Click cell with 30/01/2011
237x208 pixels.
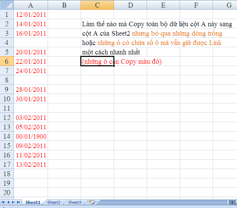[x=31, y=99]
